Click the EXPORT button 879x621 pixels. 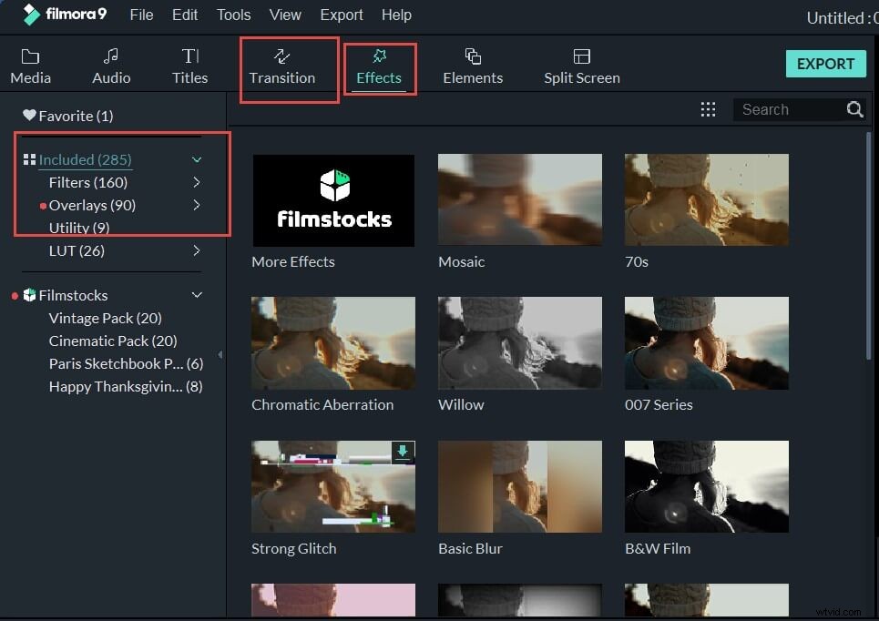pyautogui.click(x=825, y=64)
